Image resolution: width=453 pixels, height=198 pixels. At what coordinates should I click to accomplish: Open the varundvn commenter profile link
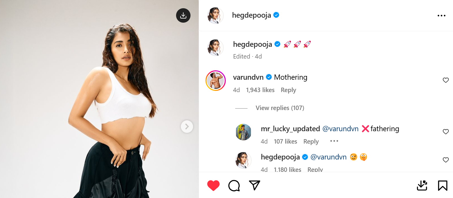(x=248, y=77)
